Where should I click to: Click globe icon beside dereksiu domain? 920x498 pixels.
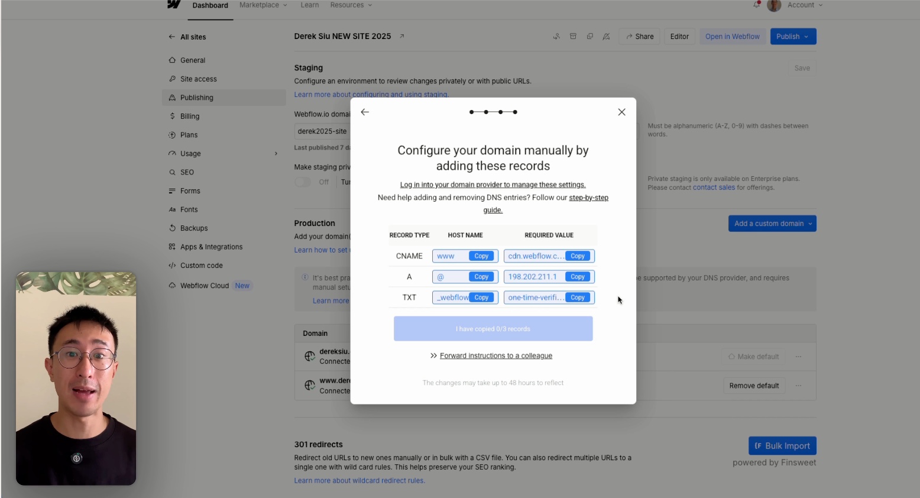(309, 356)
